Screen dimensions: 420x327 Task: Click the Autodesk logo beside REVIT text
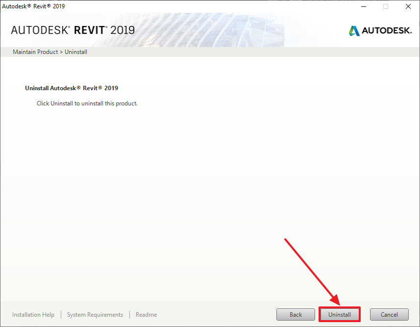point(354,30)
